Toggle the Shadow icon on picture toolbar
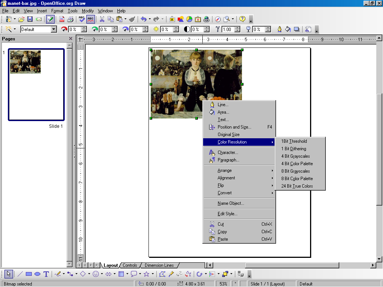 click(297, 29)
